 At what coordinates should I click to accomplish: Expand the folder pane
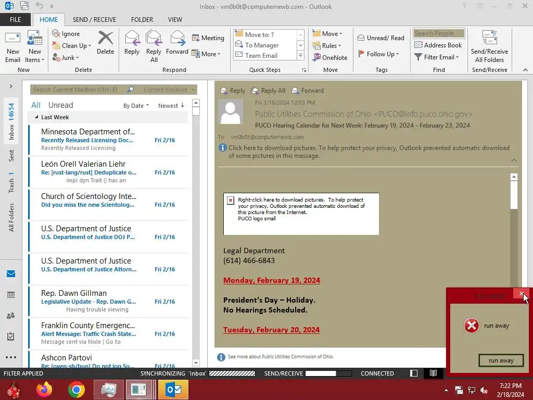[11, 86]
